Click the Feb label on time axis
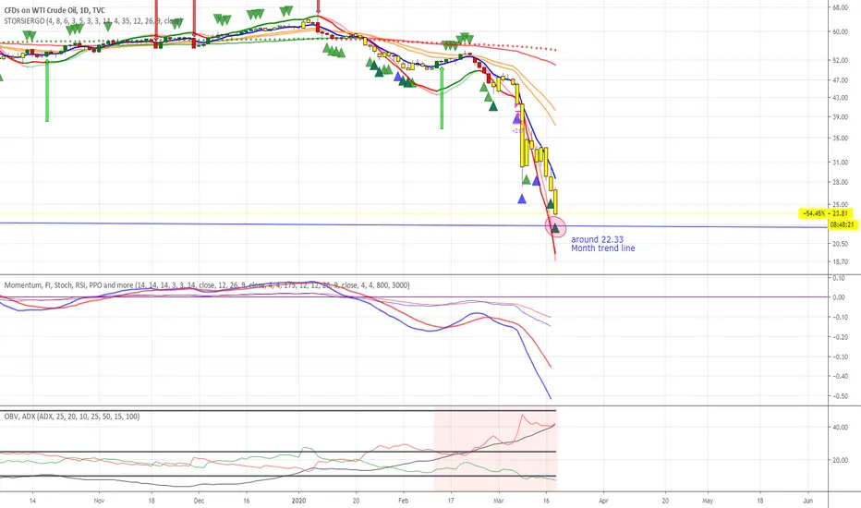This screenshot has width=861, height=508. (404, 501)
